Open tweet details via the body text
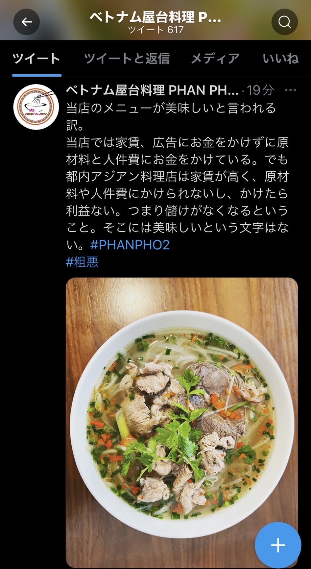Screen dimensions: 311x569 [178, 176]
